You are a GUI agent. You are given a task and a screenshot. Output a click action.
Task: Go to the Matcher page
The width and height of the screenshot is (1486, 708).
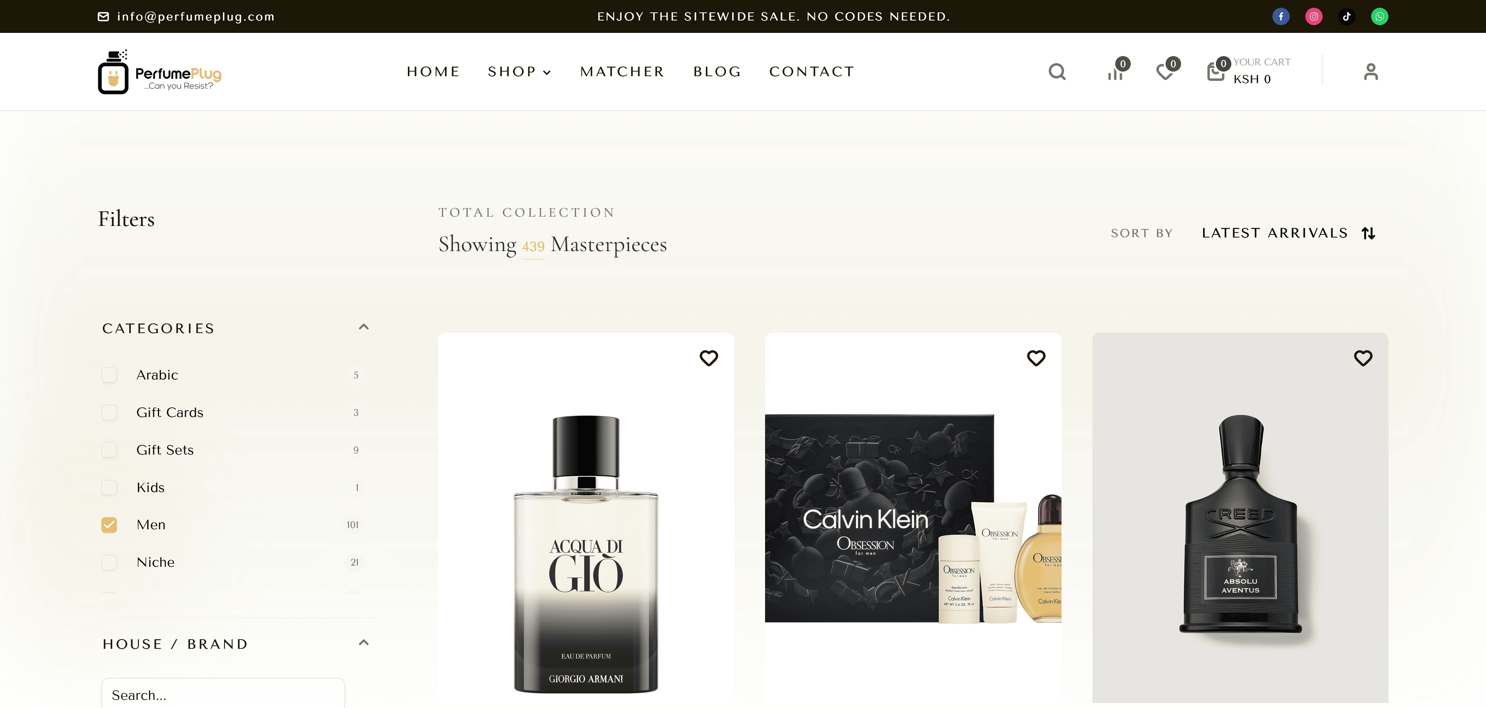[622, 72]
